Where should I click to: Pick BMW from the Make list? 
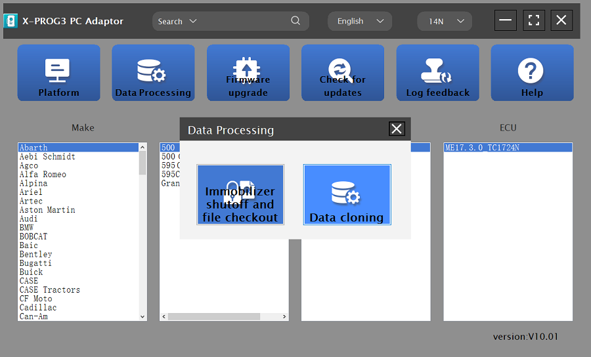pos(28,228)
